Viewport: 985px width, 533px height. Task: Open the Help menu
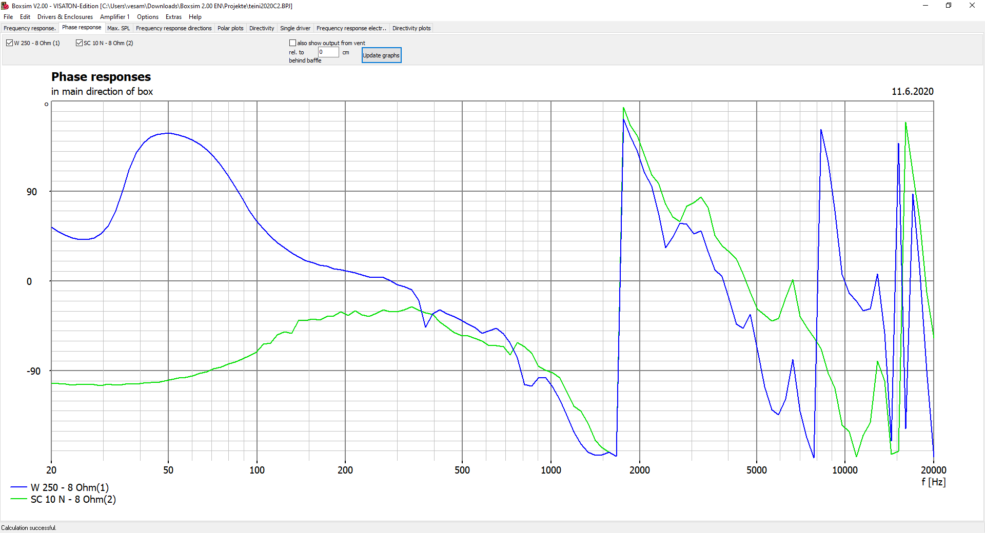195,17
